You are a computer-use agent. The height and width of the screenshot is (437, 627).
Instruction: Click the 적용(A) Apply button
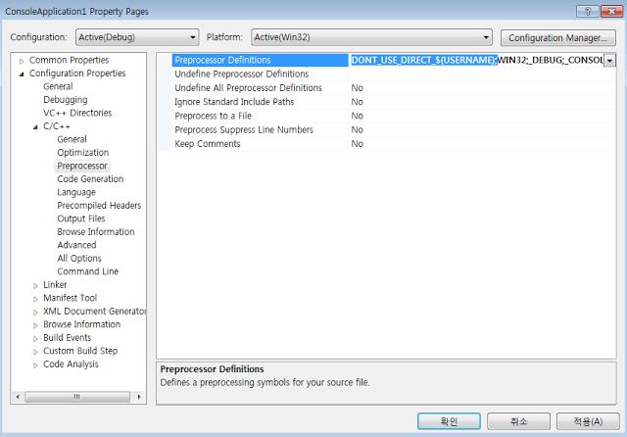tap(588, 421)
